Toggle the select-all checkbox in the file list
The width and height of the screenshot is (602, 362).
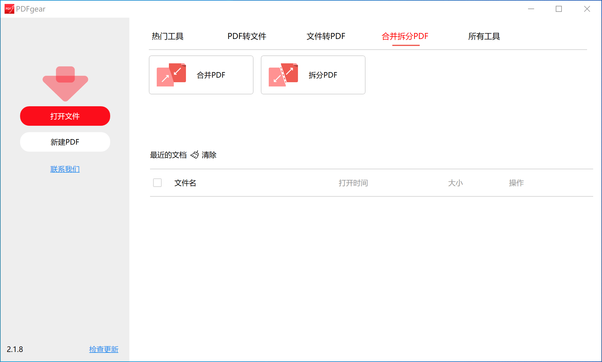157,183
